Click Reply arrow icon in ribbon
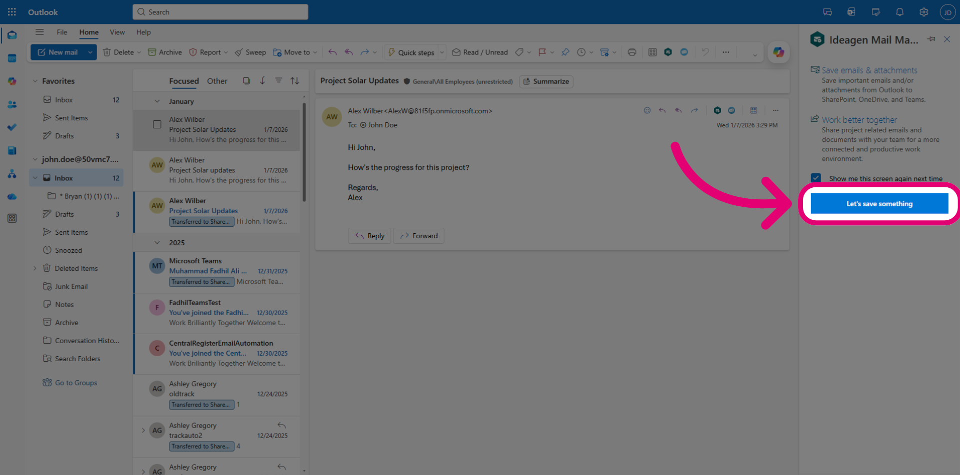This screenshot has width=960, height=475. [332, 52]
